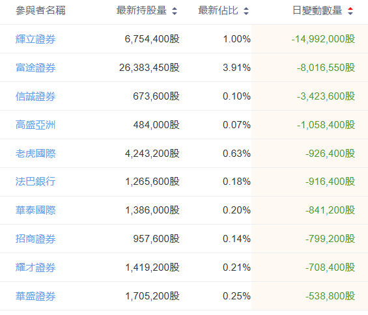
Task: Select the holding value 26,383,450股
Action: (x=149, y=68)
